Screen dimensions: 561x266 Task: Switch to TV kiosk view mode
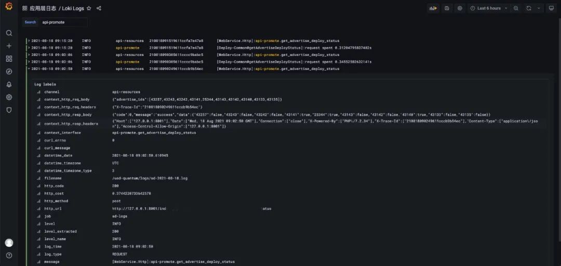click(551, 8)
